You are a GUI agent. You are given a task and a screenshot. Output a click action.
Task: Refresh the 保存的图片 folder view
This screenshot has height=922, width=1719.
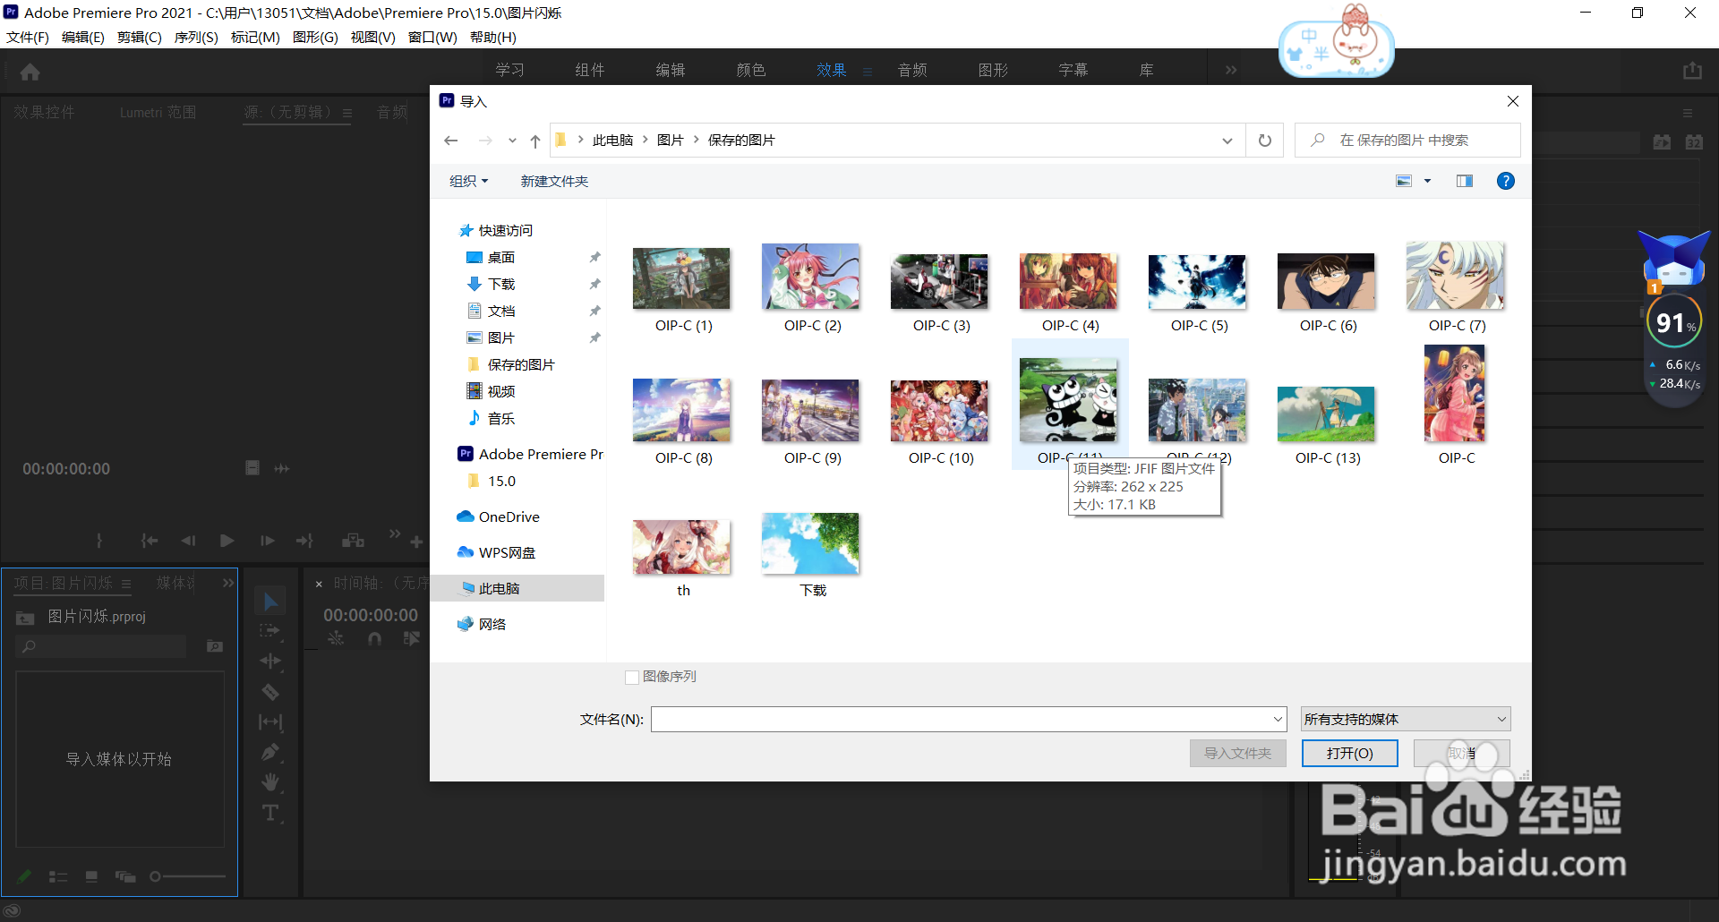[1265, 141]
